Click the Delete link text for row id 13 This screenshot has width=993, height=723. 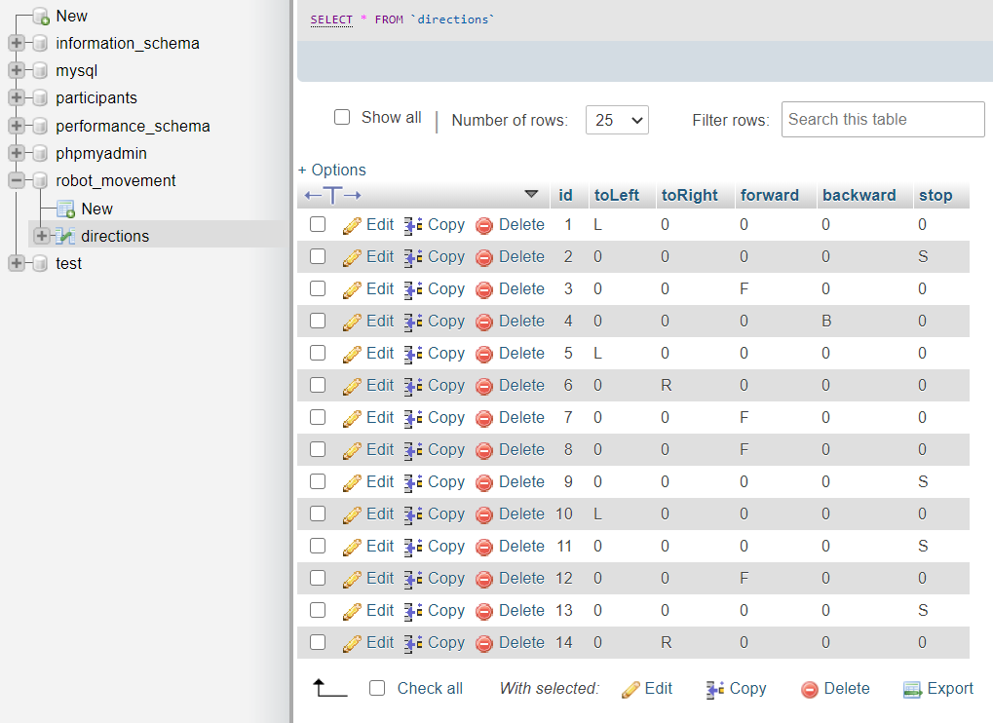521,610
